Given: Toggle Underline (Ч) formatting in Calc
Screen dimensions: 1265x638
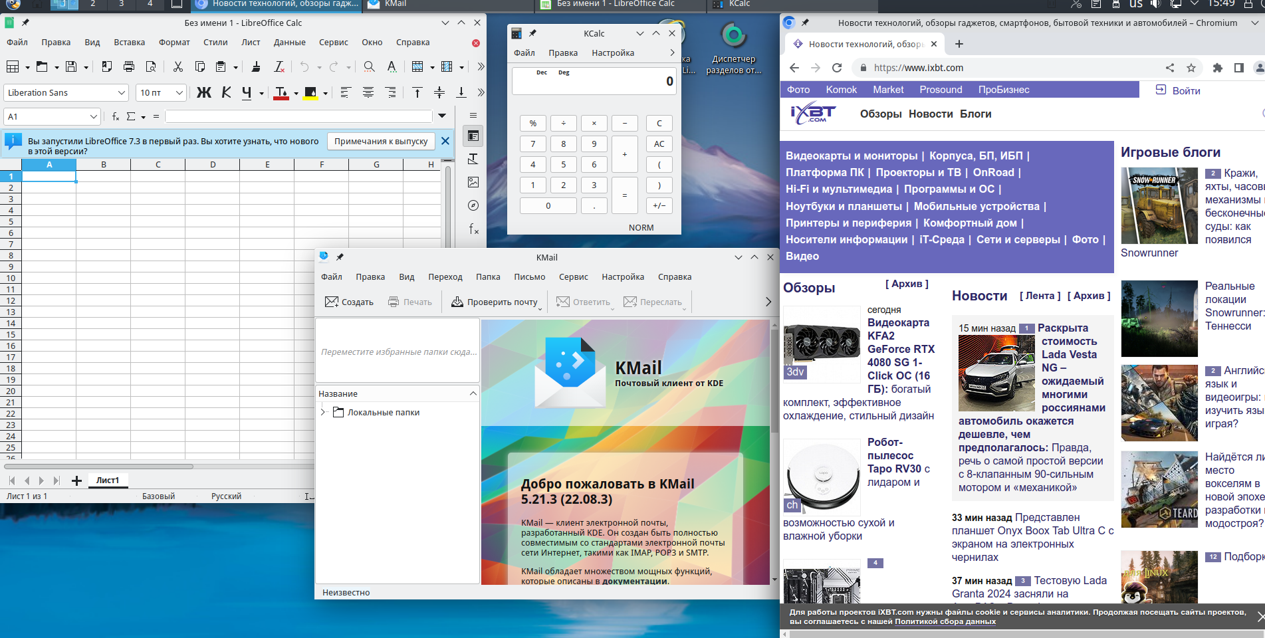Looking at the screenshot, I should coord(247,92).
